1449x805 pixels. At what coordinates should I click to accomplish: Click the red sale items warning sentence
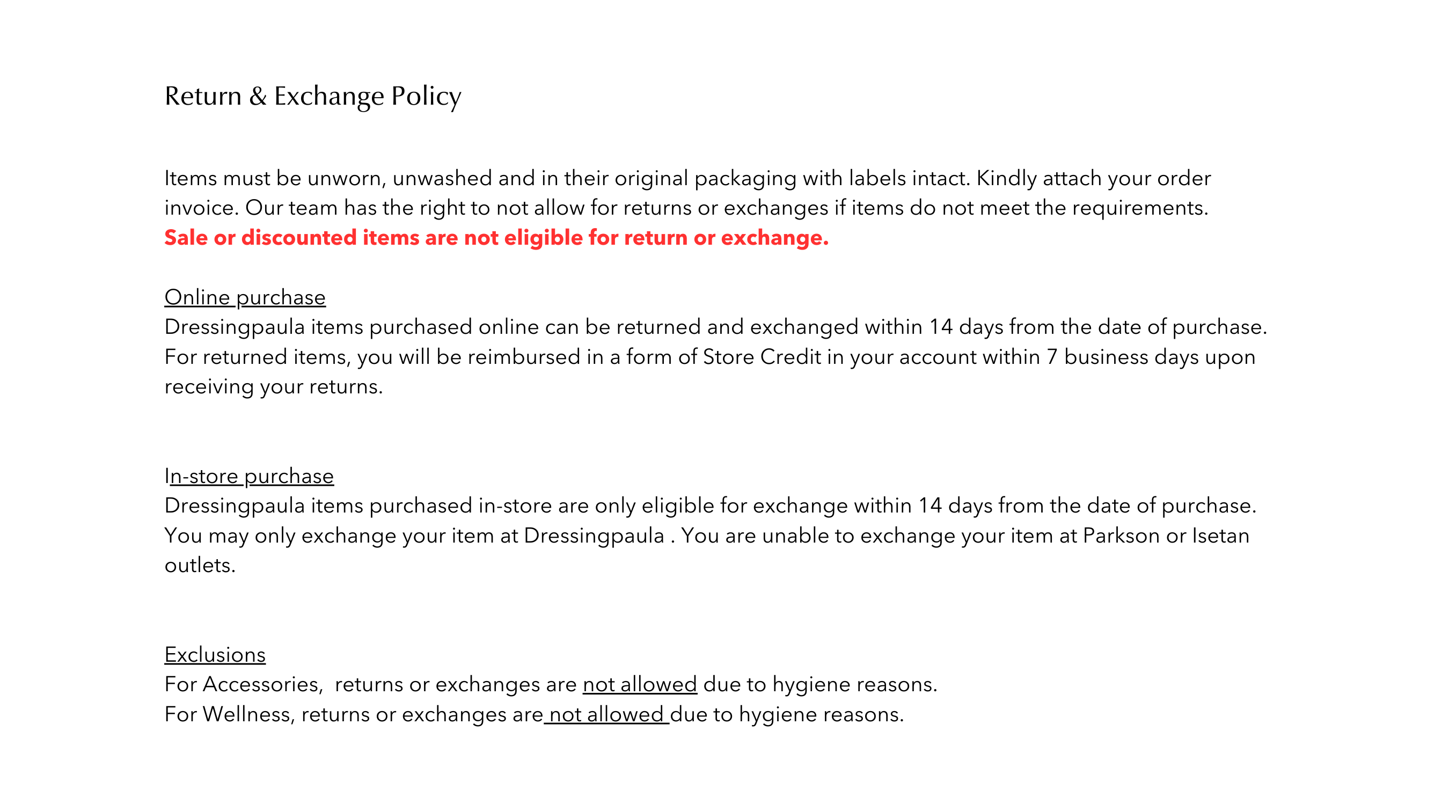[x=496, y=238]
